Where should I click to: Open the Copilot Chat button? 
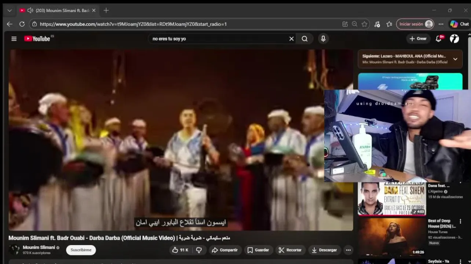pos(460,24)
